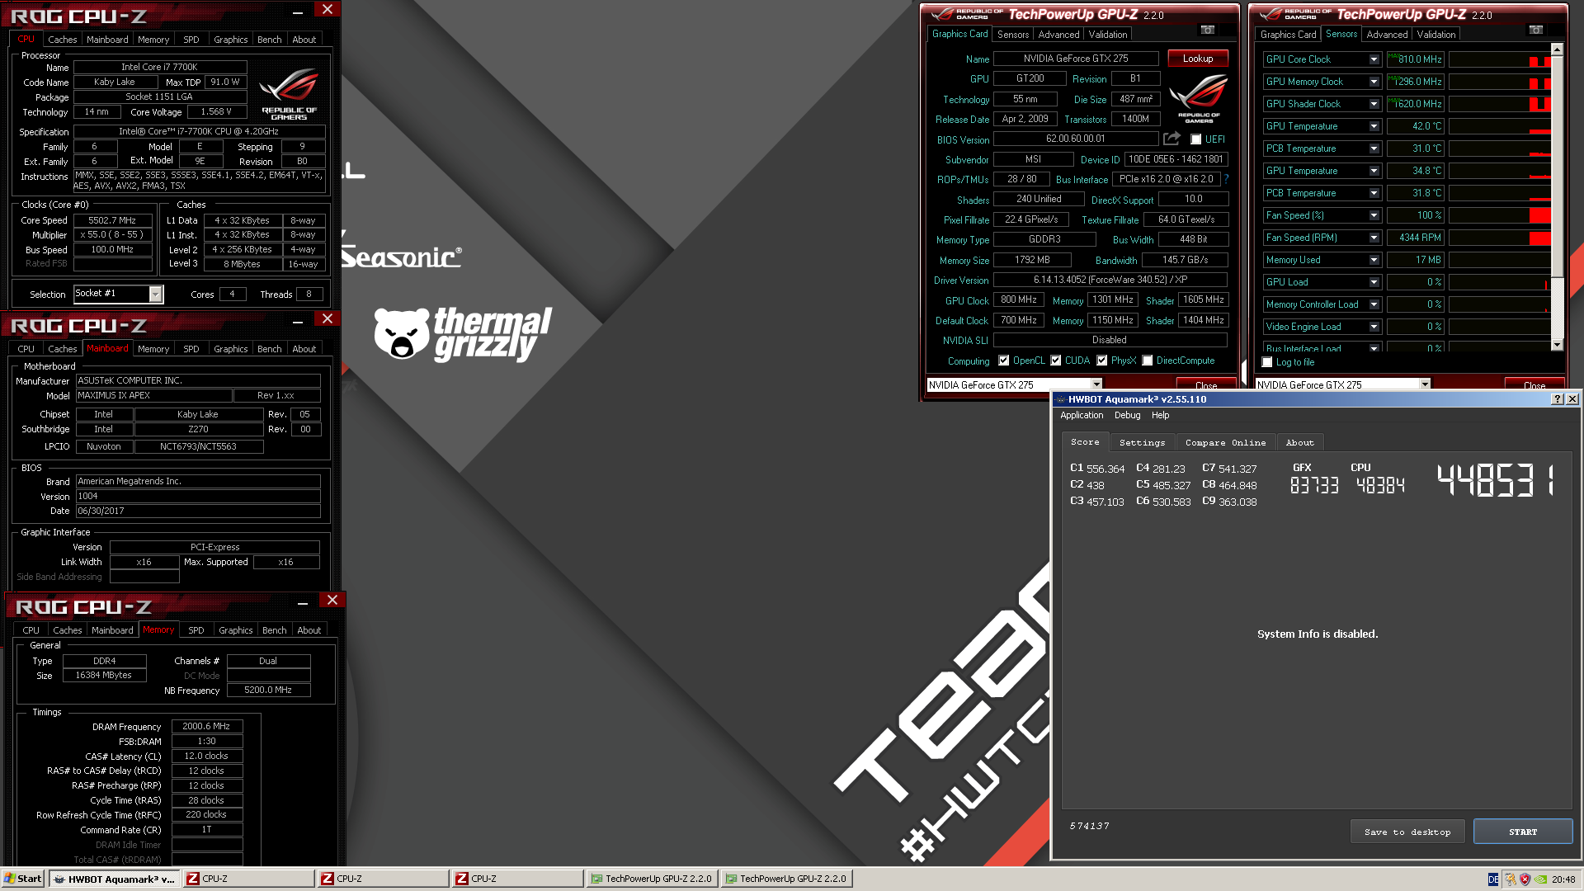Enable Log to file checkbox
This screenshot has width=1584, height=891.
[x=1268, y=362]
